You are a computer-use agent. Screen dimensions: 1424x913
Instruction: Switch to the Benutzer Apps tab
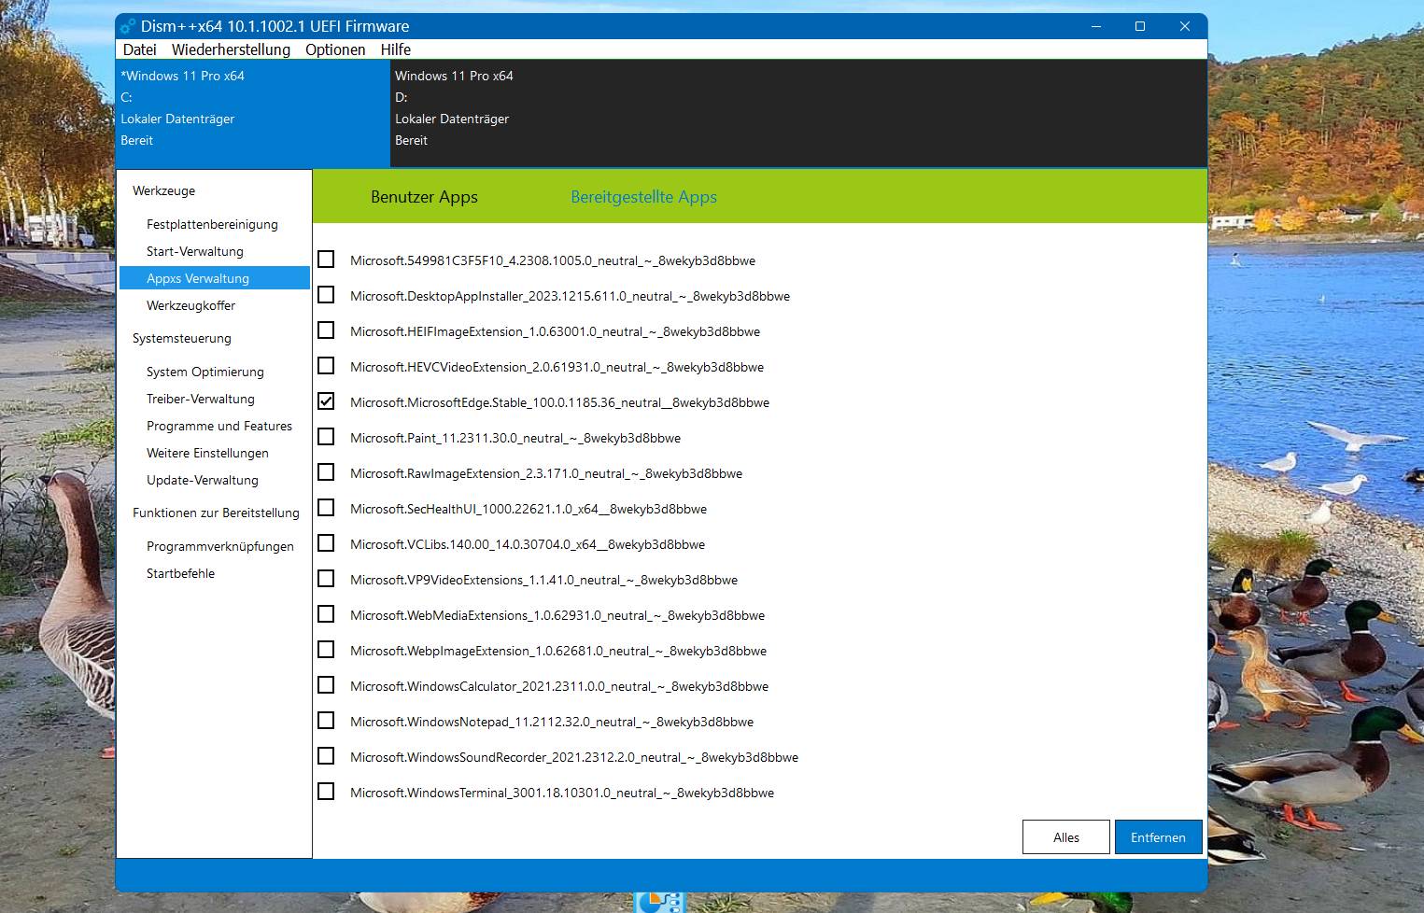pyautogui.click(x=424, y=197)
